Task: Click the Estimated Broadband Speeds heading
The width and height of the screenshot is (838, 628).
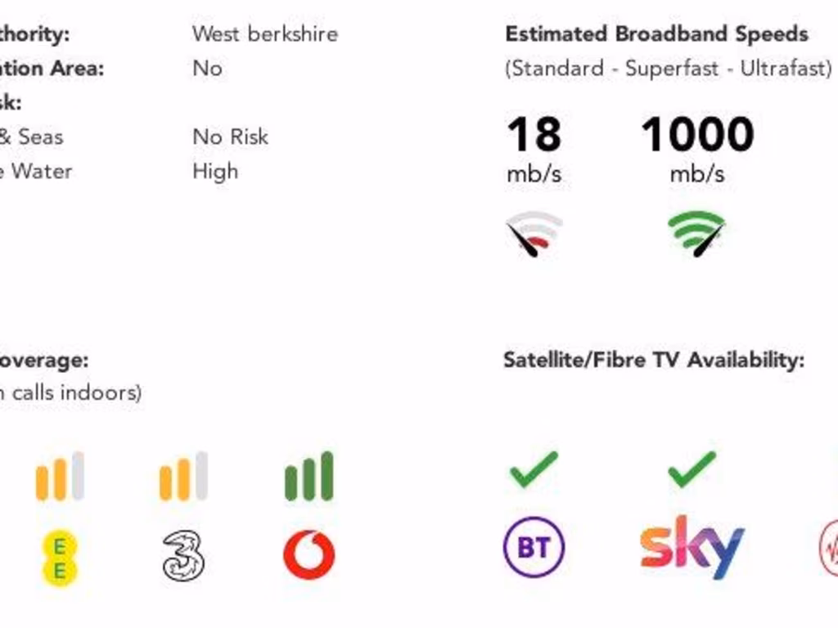Action: [656, 34]
